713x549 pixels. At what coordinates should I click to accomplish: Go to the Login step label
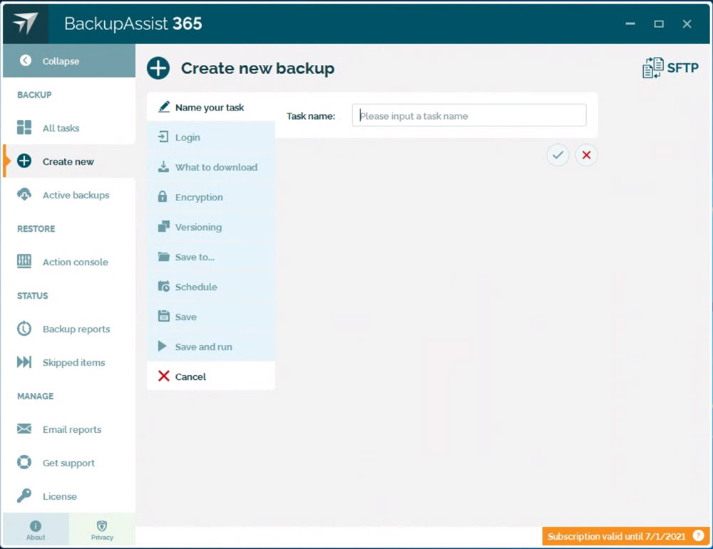pyautogui.click(x=188, y=138)
